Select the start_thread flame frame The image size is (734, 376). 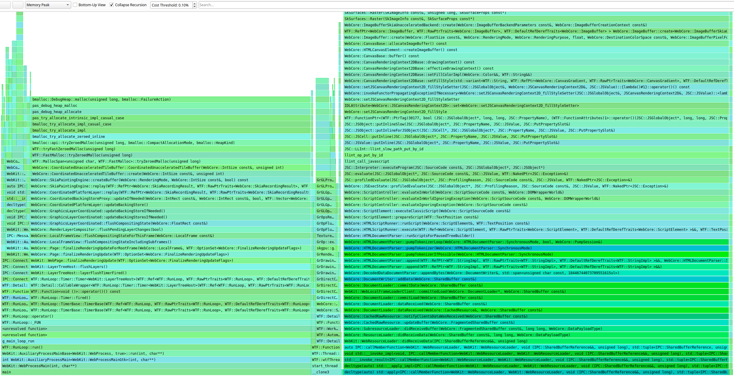[x=326, y=366]
